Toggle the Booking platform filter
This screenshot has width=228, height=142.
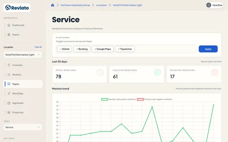[82, 49]
